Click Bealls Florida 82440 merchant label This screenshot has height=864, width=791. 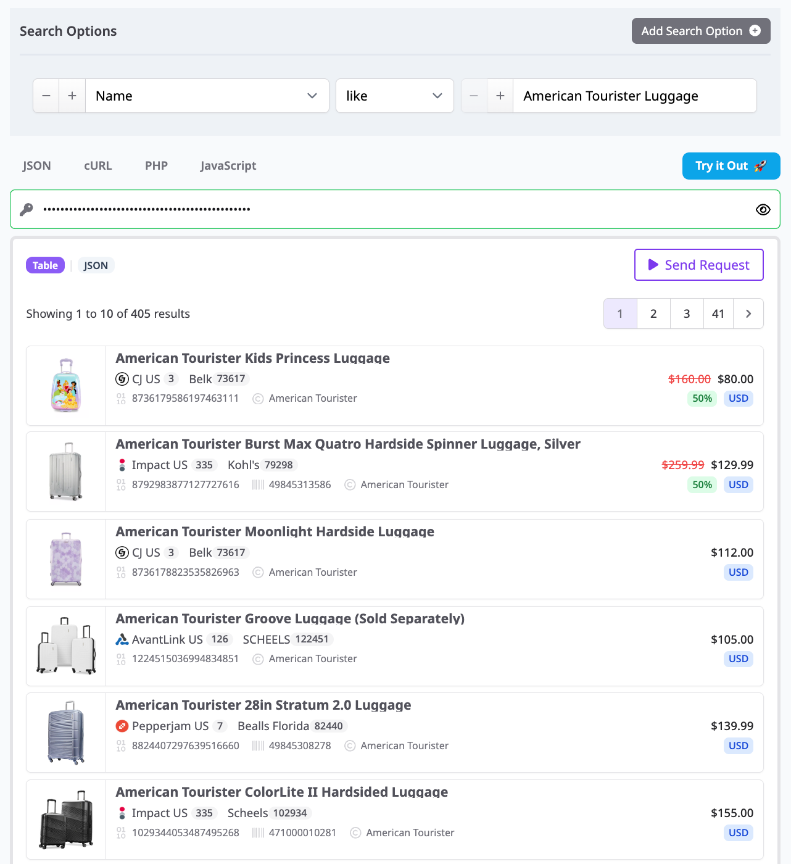[292, 726]
